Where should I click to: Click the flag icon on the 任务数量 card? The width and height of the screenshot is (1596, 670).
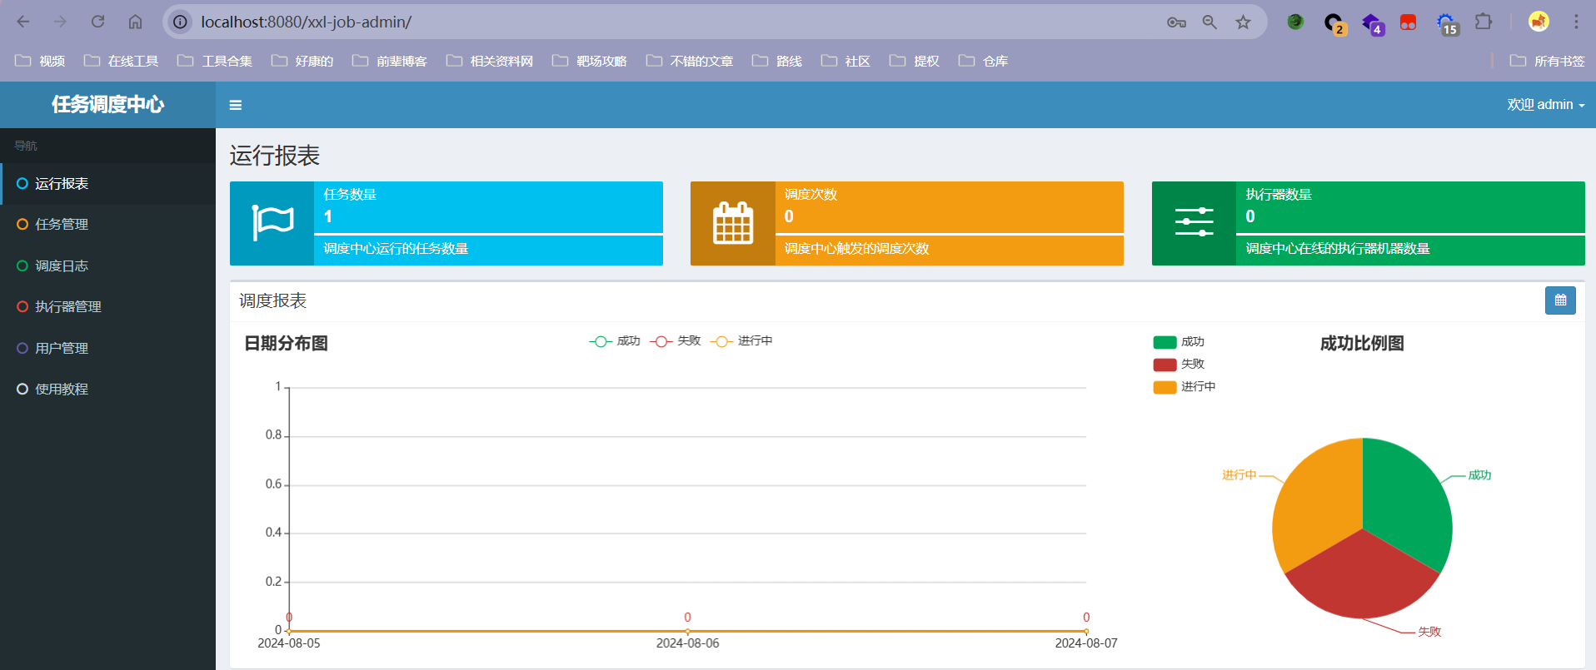(x=272, y=223)
